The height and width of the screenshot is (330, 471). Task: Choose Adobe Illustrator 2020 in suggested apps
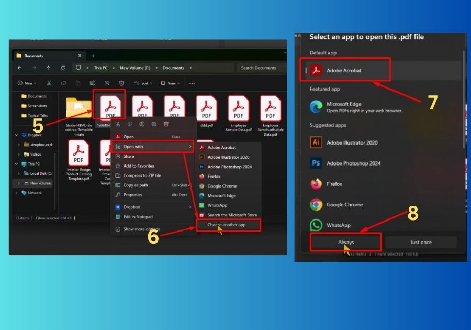382,142
